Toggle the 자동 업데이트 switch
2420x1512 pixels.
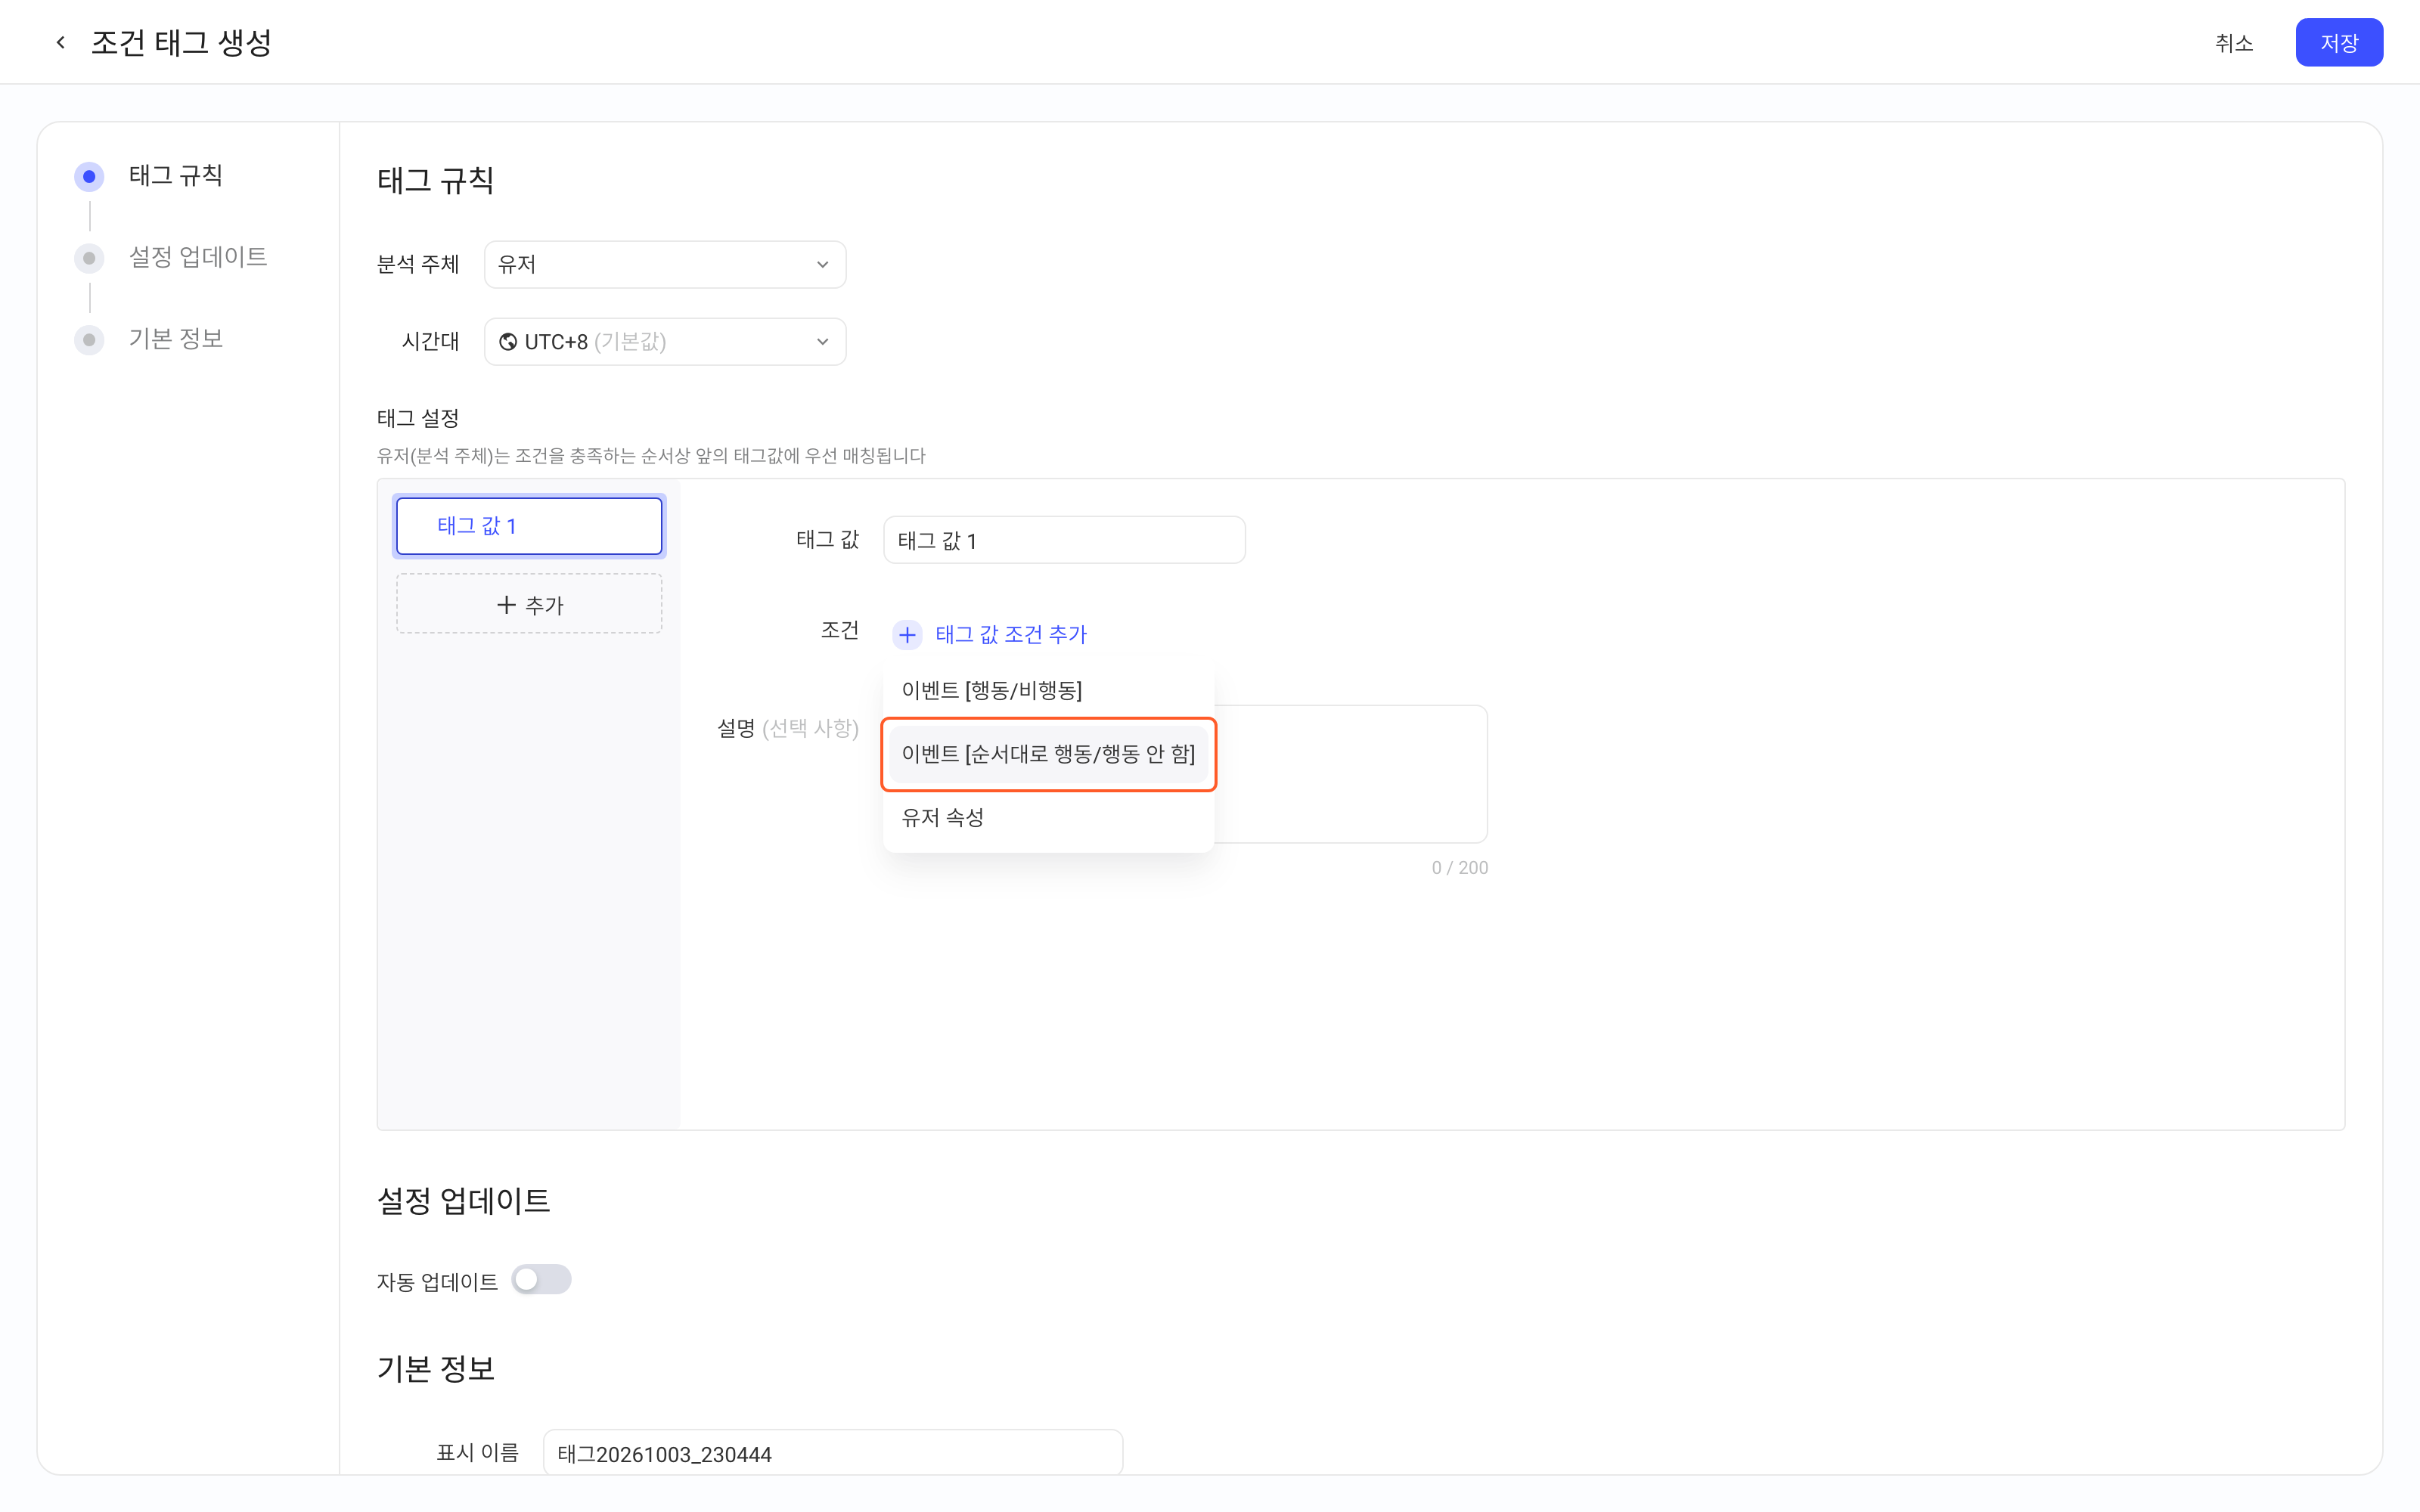(541, 1280)
